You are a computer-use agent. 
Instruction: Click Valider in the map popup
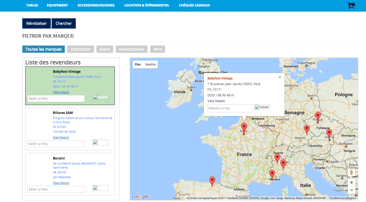(x=262, y=107)
